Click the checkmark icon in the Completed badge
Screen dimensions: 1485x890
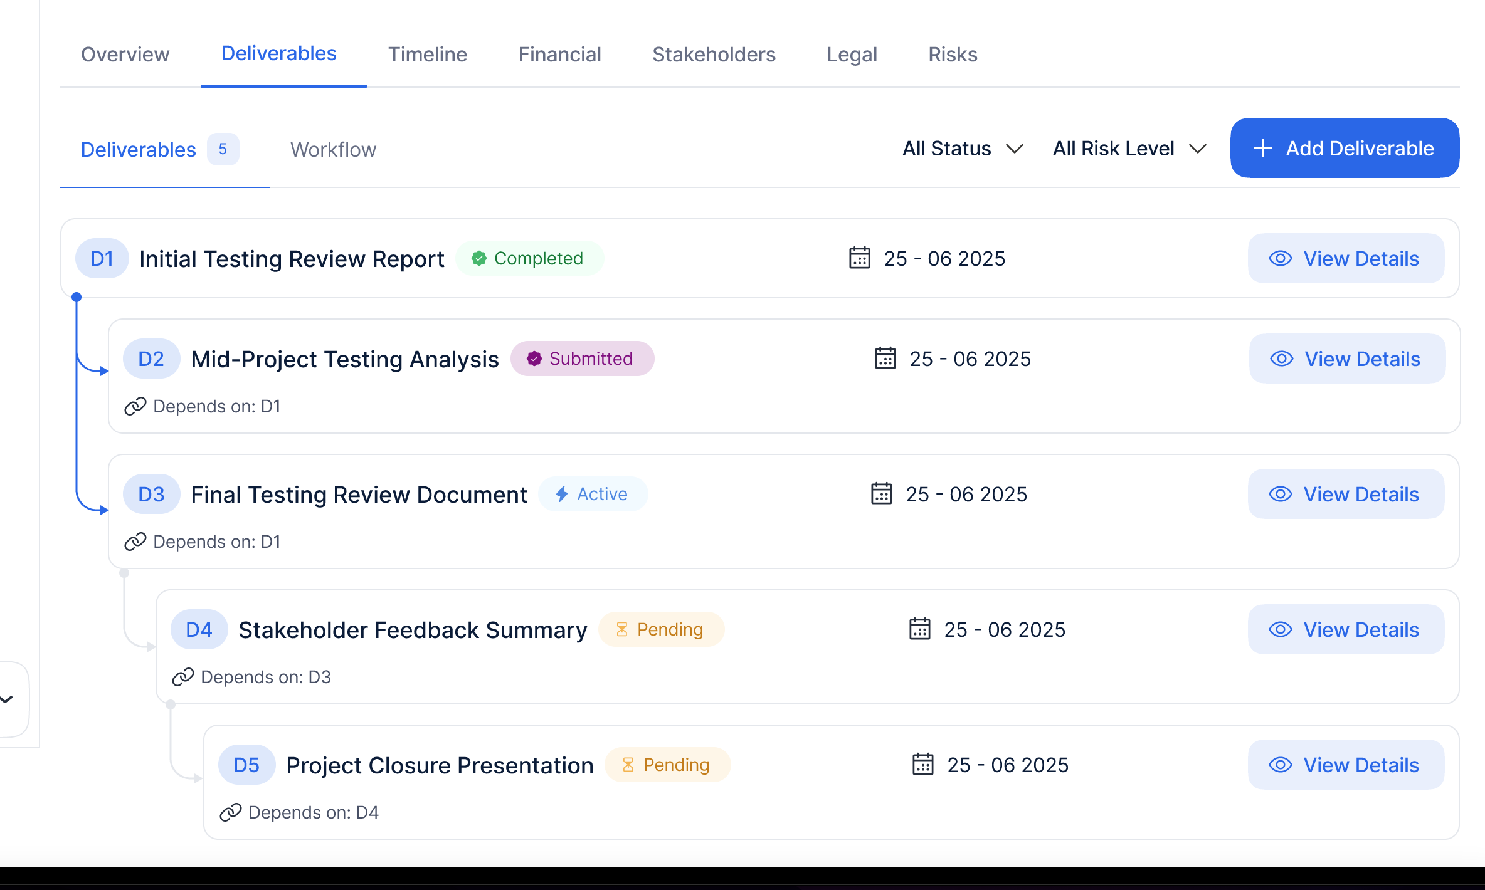point(478,258)
